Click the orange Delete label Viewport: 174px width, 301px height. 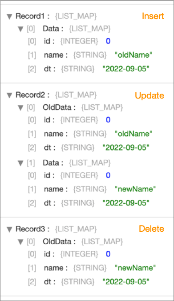[x=151, y=229]
